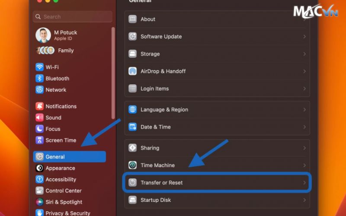Click the Startup Disk drive icon
This screenshot has height=216, width=346.
(133, 200)
